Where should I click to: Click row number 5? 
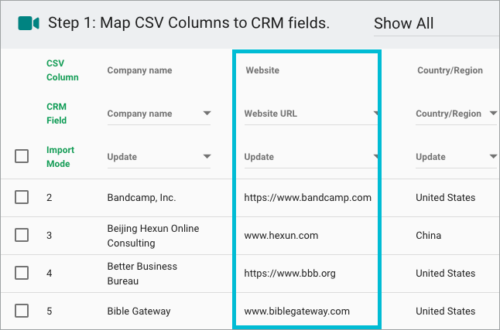[49, 311]
